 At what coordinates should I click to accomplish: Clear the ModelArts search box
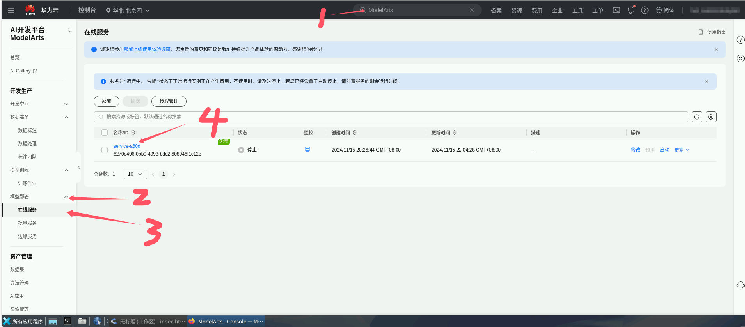[472, 10]
